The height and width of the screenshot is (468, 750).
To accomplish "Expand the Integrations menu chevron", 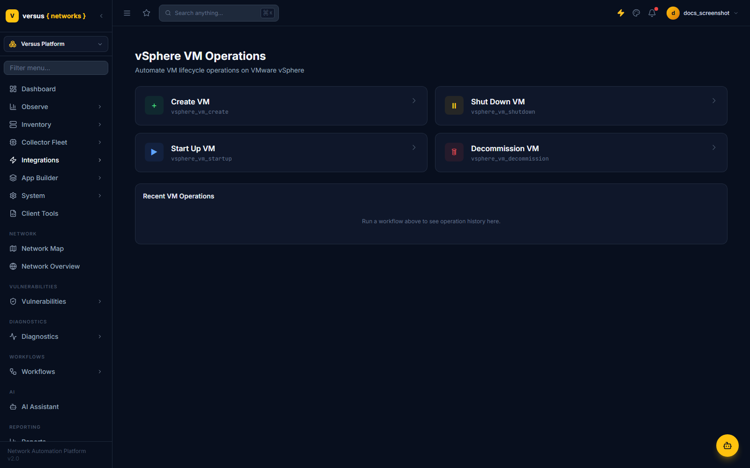I will 100,160.
